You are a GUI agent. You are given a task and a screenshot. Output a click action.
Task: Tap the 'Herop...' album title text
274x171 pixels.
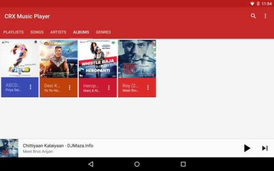pyautogui.click(x=91, y=86)
